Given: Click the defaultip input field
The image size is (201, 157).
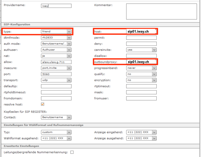Looking at the screenshot, I should 56,86.
